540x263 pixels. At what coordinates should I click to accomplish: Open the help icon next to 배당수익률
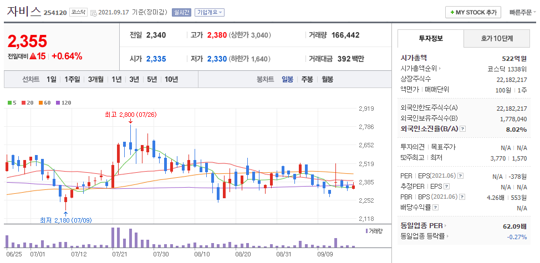pos(436,208)
